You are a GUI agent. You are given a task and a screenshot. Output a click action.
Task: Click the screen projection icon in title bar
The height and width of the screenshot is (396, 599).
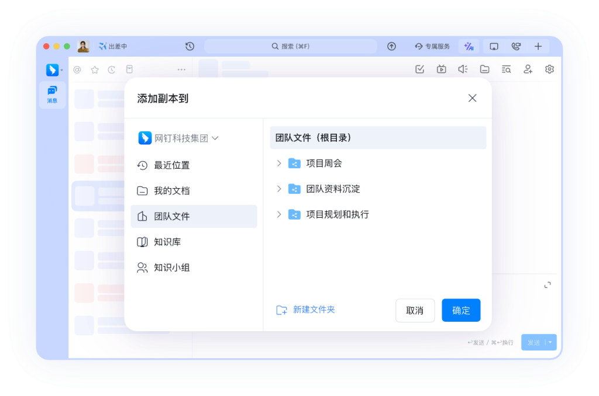494,46
